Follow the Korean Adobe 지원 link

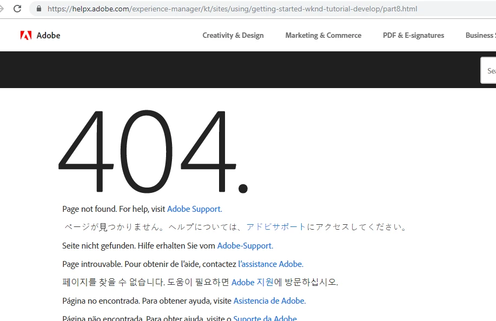(253, 282)
